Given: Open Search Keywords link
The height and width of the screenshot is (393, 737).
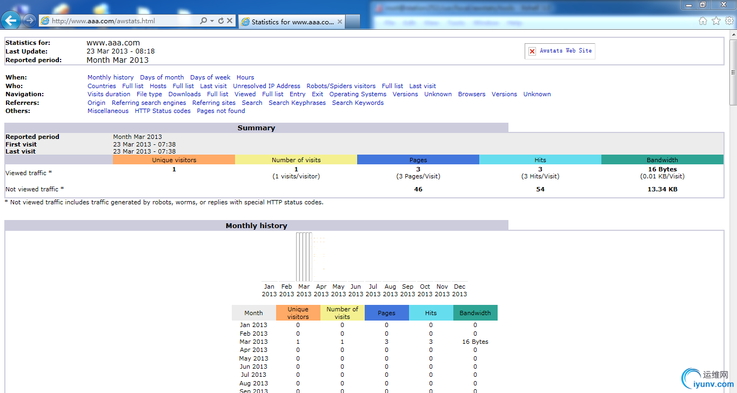Looking at the screenshot, I should pyautogui.click(x=358, y=103).
